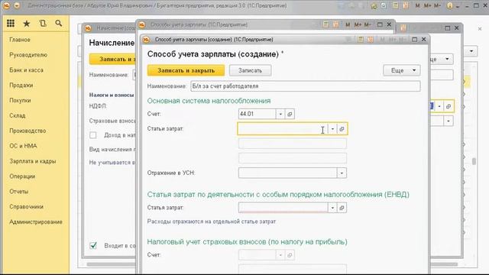Expand the Статьи затрат dropdown arrow

(x=333, y=129)
